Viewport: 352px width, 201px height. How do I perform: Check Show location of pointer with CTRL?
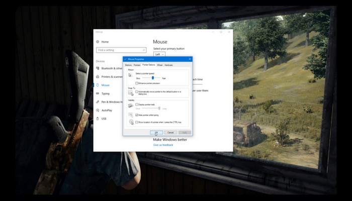click(x=137, y=122)
